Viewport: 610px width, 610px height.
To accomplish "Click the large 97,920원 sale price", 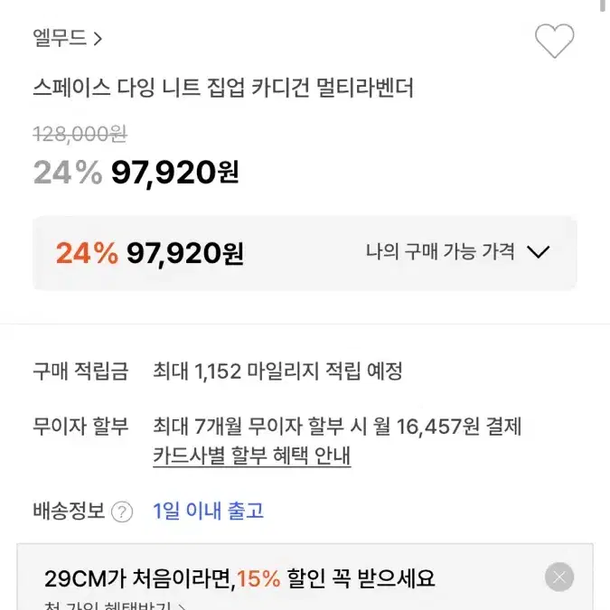I will [175, 173].
